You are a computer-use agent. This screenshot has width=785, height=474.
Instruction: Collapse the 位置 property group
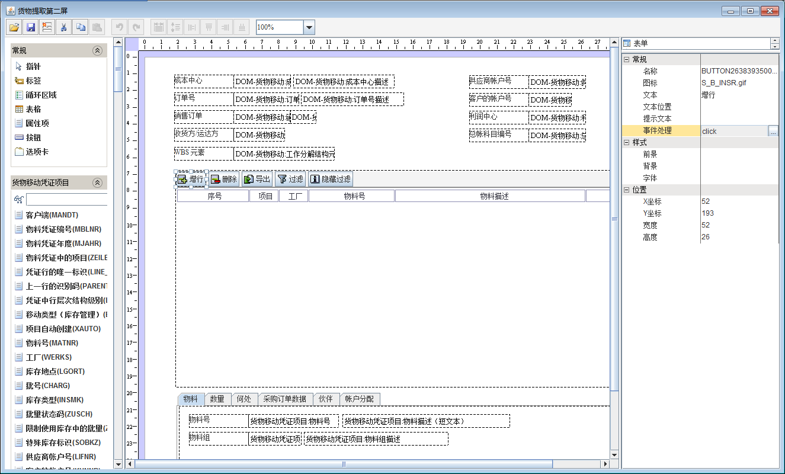click(x=627, y=190)
